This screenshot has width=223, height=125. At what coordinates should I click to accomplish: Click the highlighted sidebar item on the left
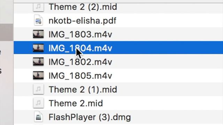tap(7, 32)
